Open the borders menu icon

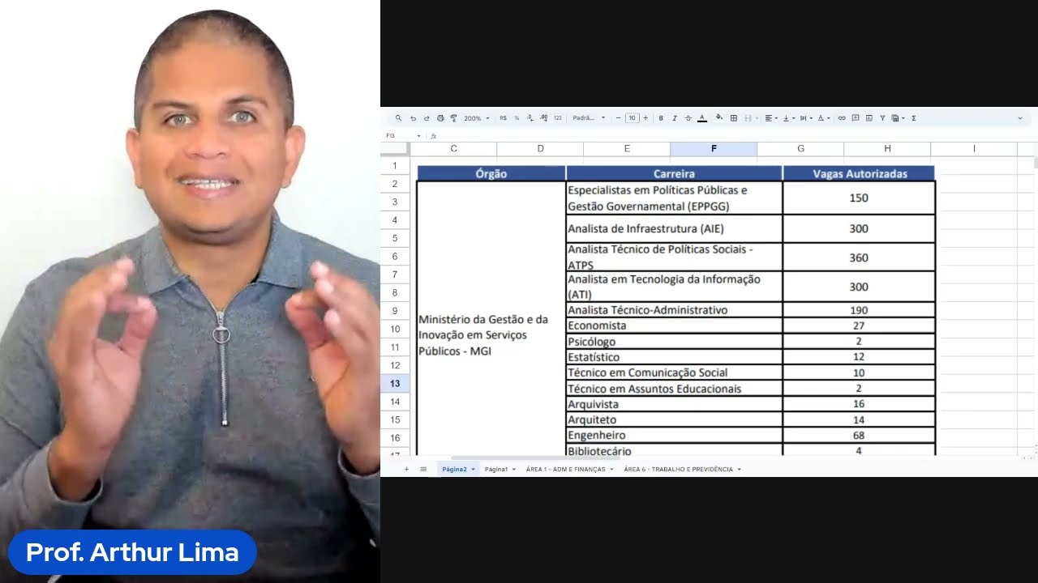(x=734, y=118)
